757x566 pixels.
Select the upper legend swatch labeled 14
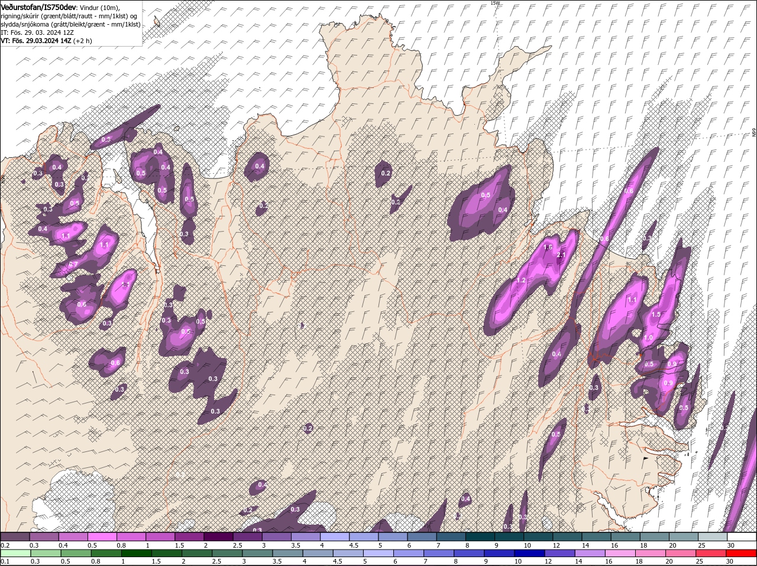point(597,537)
